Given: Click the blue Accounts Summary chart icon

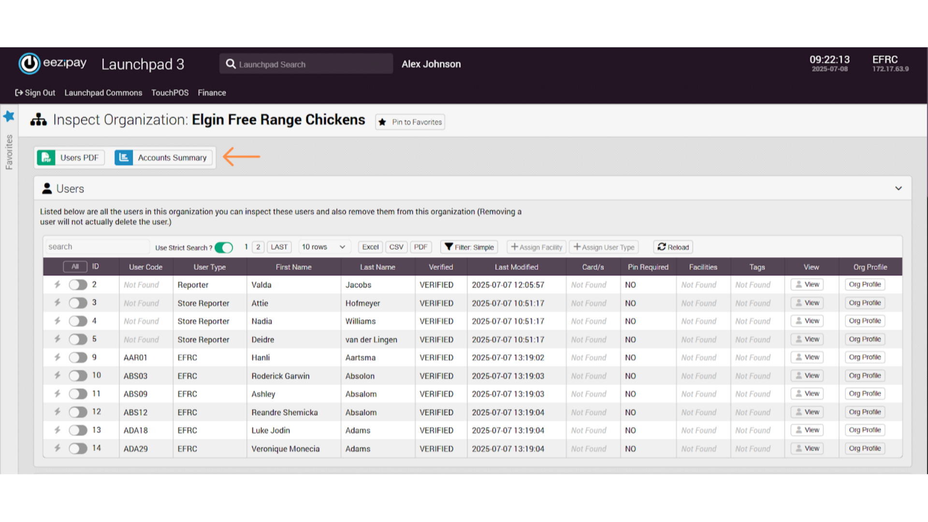Looking at the screenshot, I should point(124,158).
